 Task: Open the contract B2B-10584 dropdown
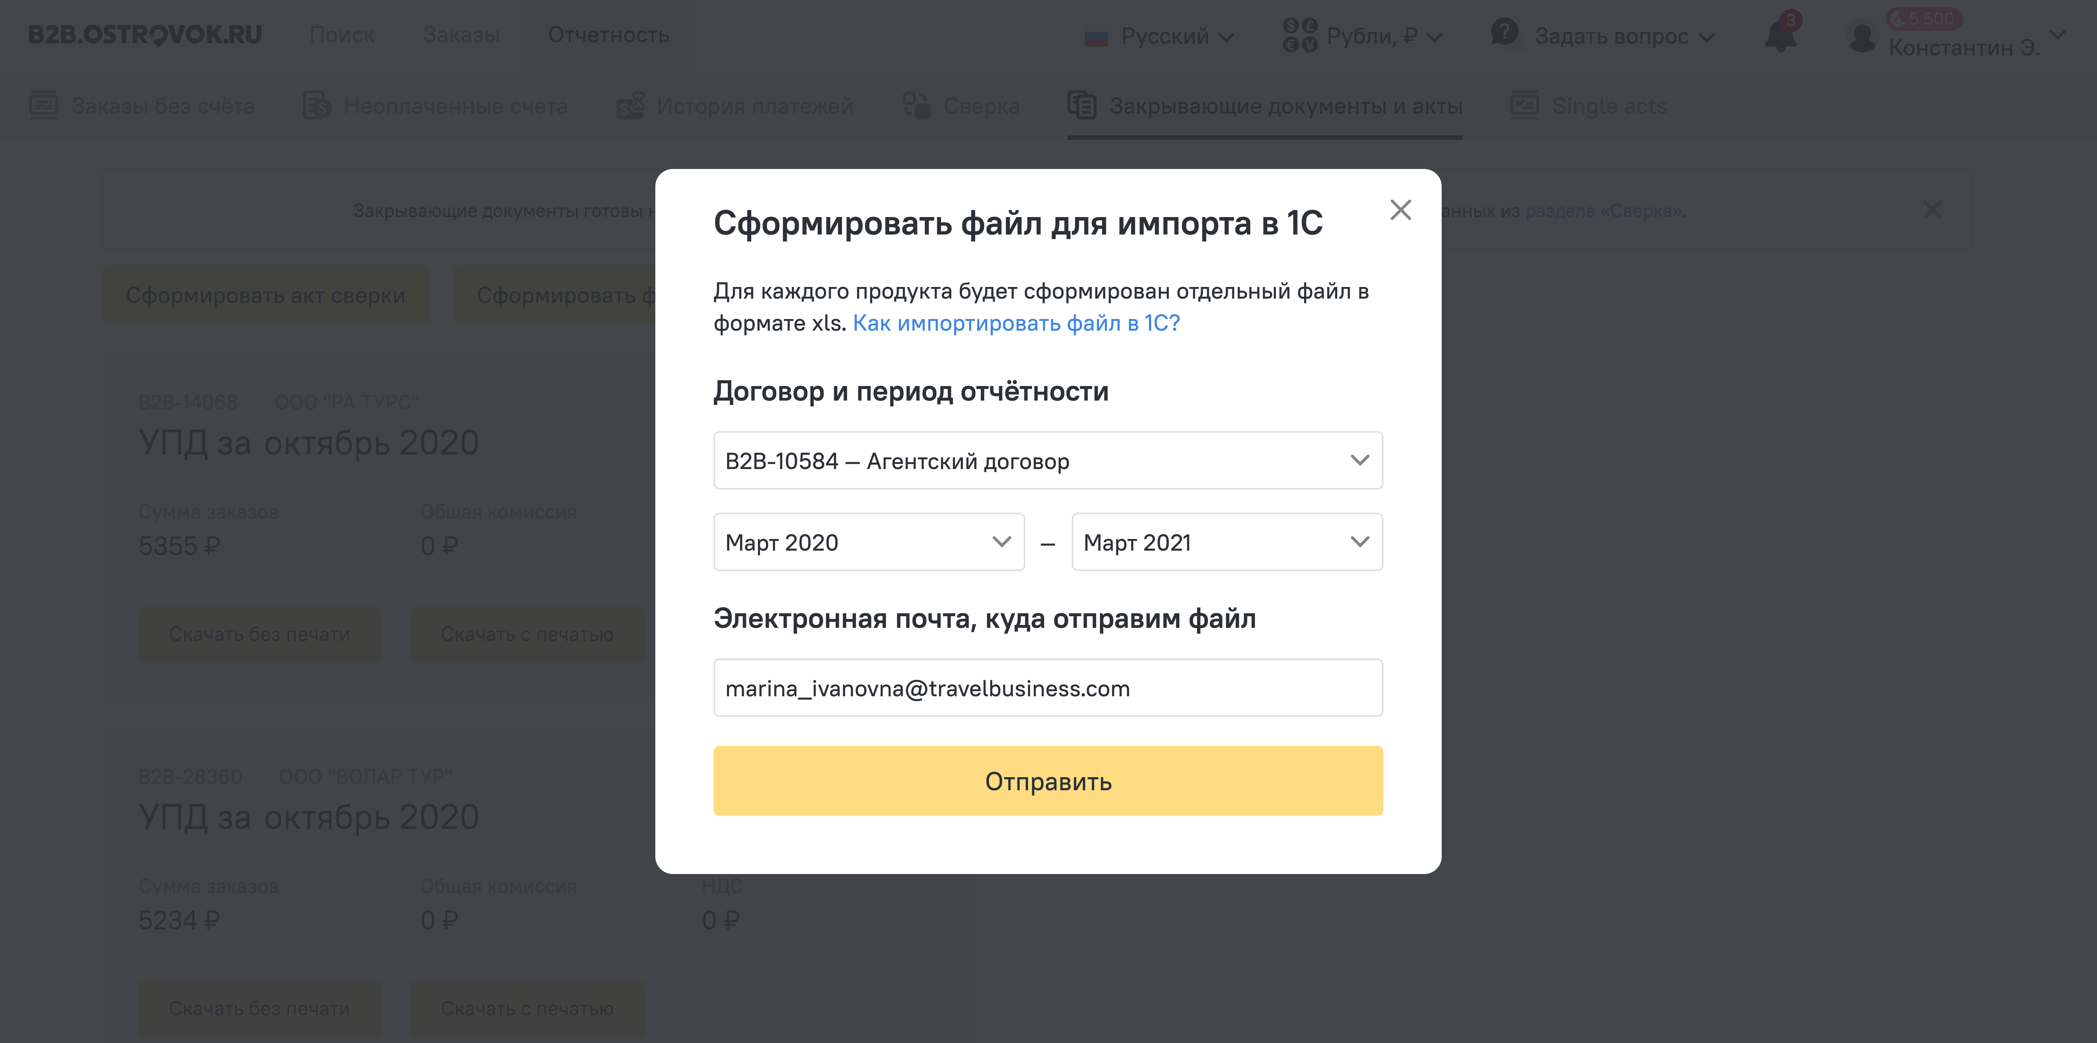1048,461
